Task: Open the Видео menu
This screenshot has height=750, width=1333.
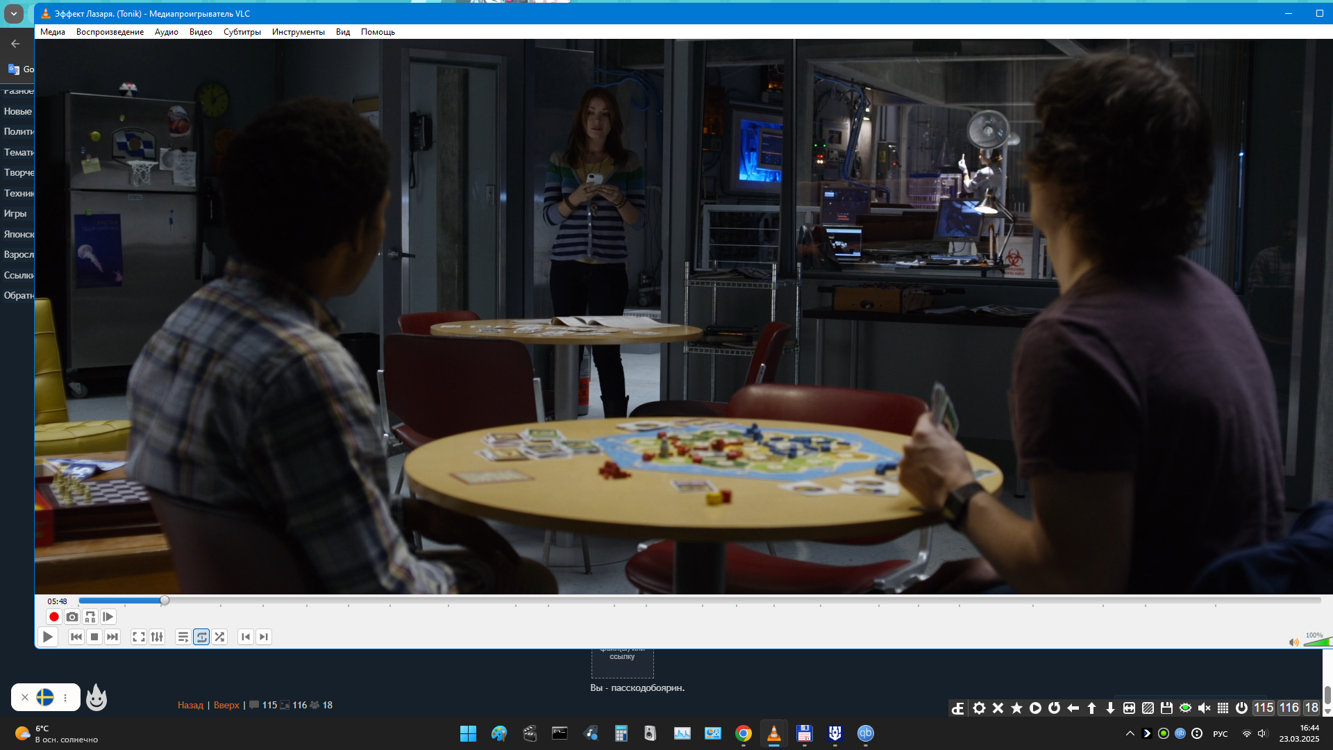Action: point(201,32)
